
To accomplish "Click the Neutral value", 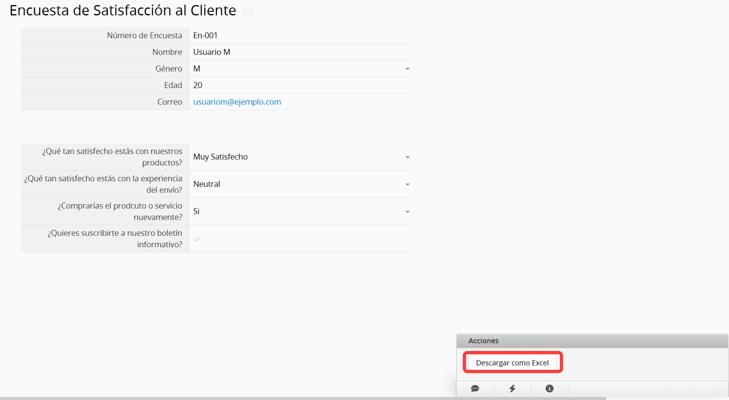I will coord(206,184).
